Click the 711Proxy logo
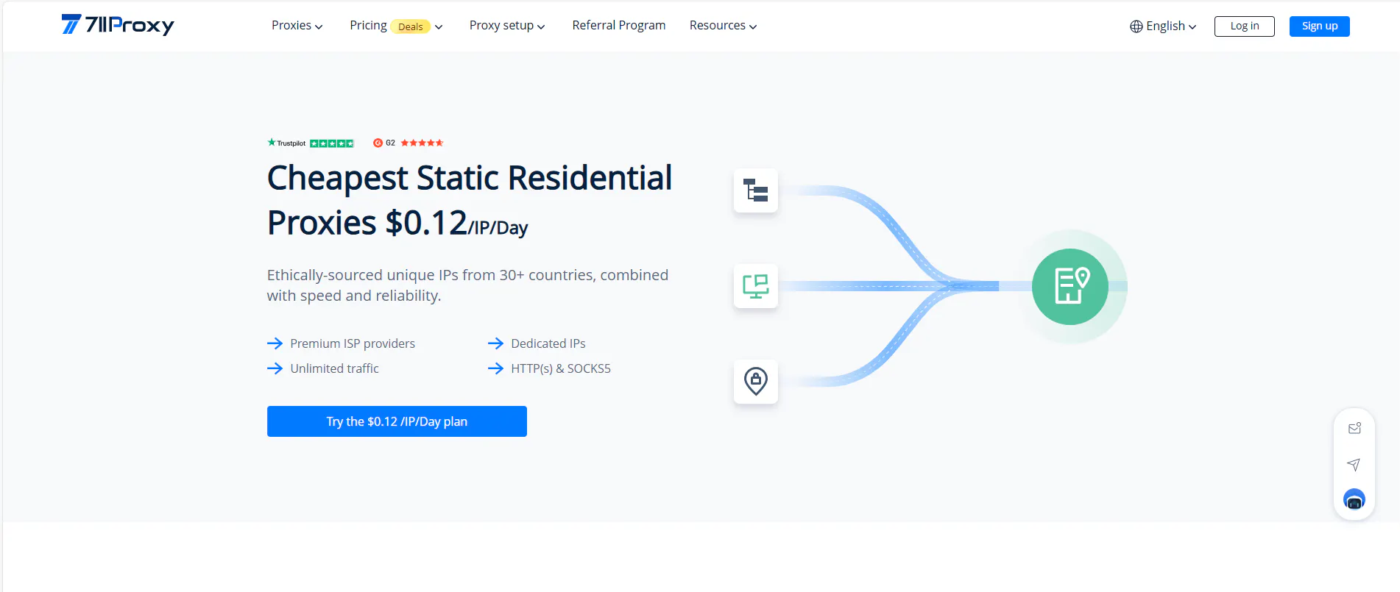The width and height of the screenshot is (1400, 592). pyautogui.click(x=118, y=25)
